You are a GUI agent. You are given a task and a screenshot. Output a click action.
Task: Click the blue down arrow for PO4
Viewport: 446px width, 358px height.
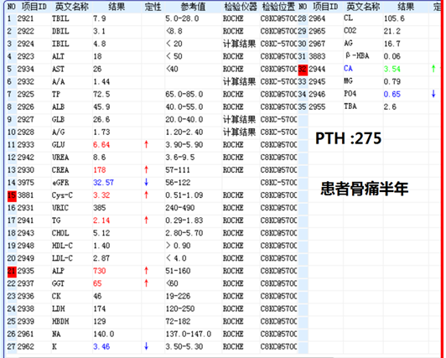[x=433, y=94]
